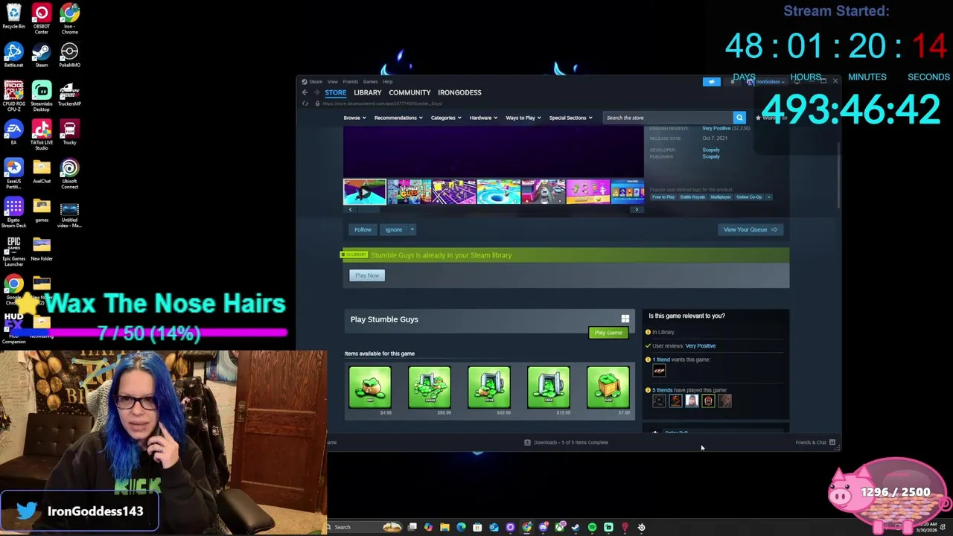The image size is (953, 536).
Task: Open the Help menu in Steam
Action: click(x=387, y=82)
